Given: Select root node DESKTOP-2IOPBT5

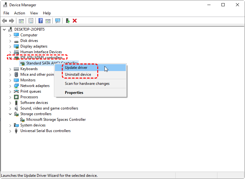Looking at the screenshot, I should pyautogui.click(x=29, y=29).
